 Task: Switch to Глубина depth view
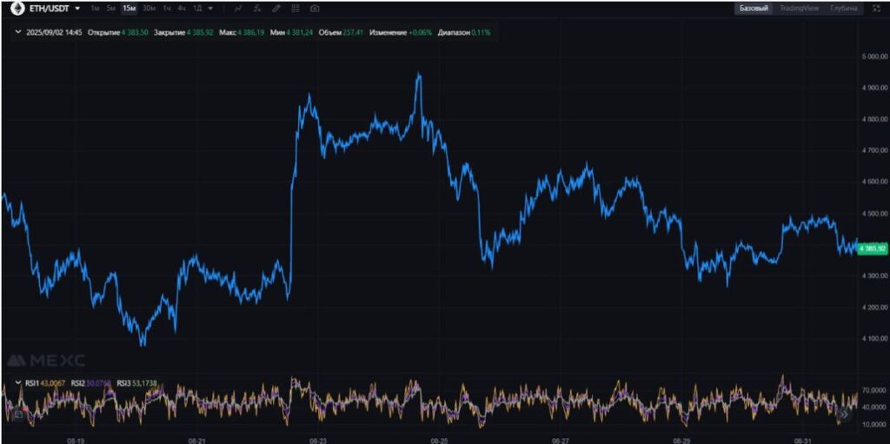[843, 9]
